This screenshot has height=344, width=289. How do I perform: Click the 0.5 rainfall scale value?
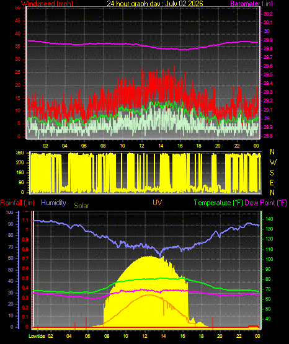25,278
